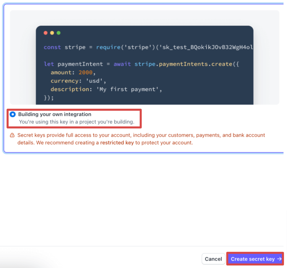Click the const stripe require code line
Viewport: 287px width, 268px height.
click(x=149, y=47)
